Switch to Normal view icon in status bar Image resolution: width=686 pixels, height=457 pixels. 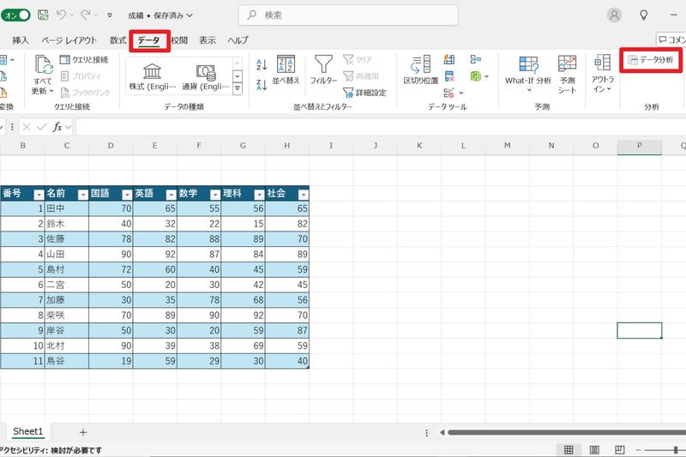pyautogui.click(x=569, y=450)
